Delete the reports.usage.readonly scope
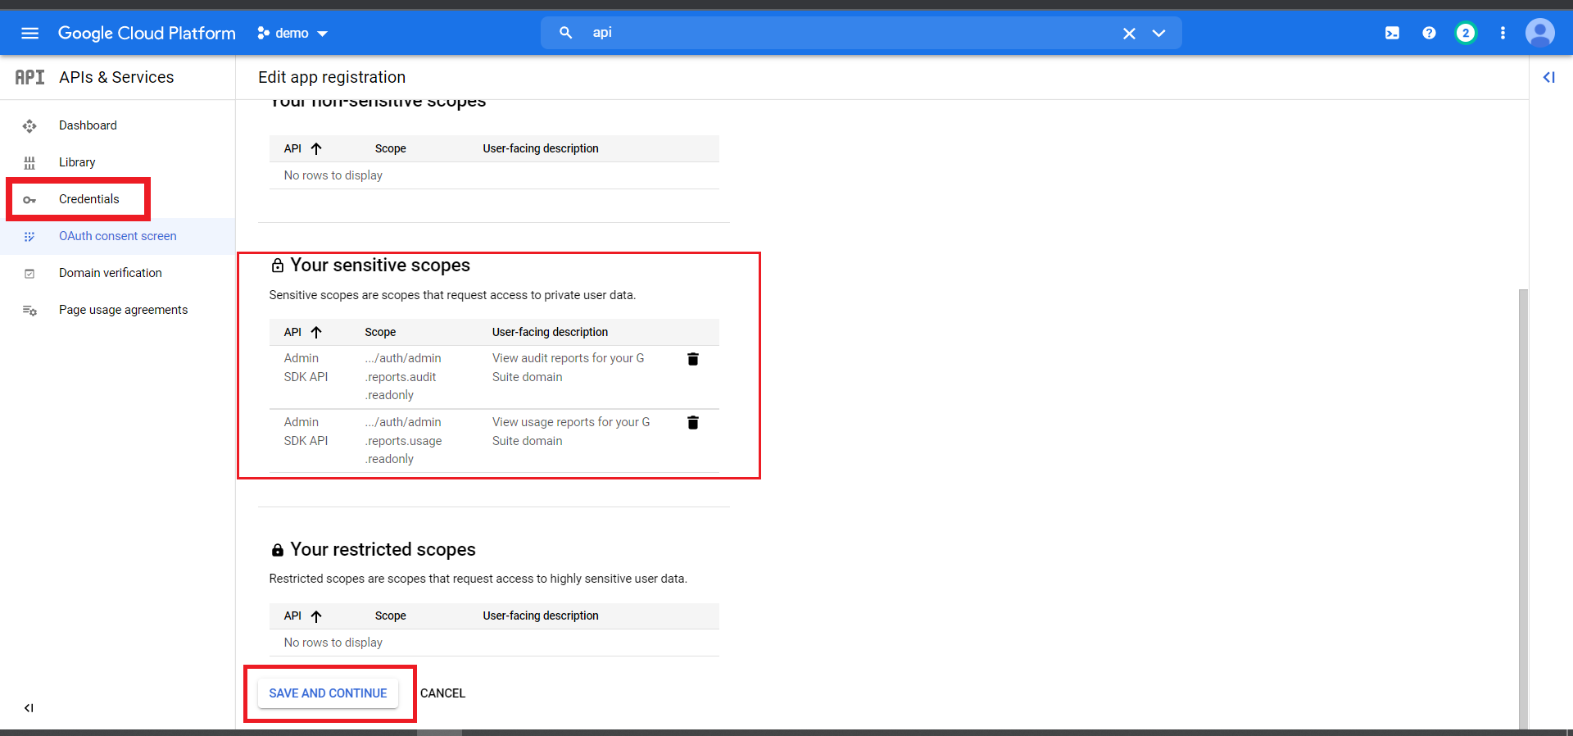The height and width of the screenshot is (736, 1573). [692, 423]
